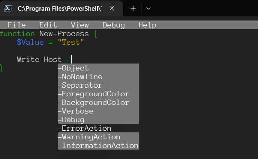
Task: Open the Edit menu
Action: tap(48, 25)
